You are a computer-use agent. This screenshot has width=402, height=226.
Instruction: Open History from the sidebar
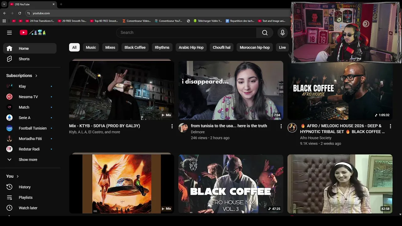(x=30, y=187)
